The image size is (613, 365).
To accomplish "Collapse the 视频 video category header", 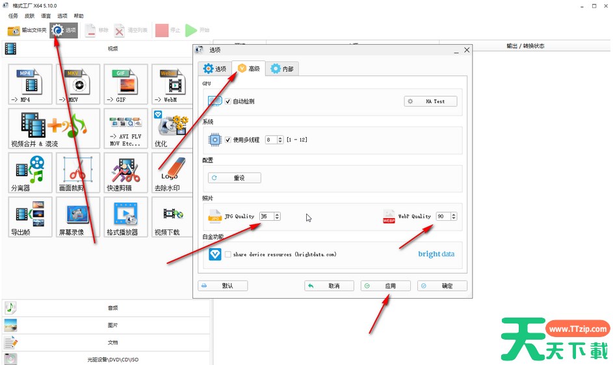I will tap(106, 49).
